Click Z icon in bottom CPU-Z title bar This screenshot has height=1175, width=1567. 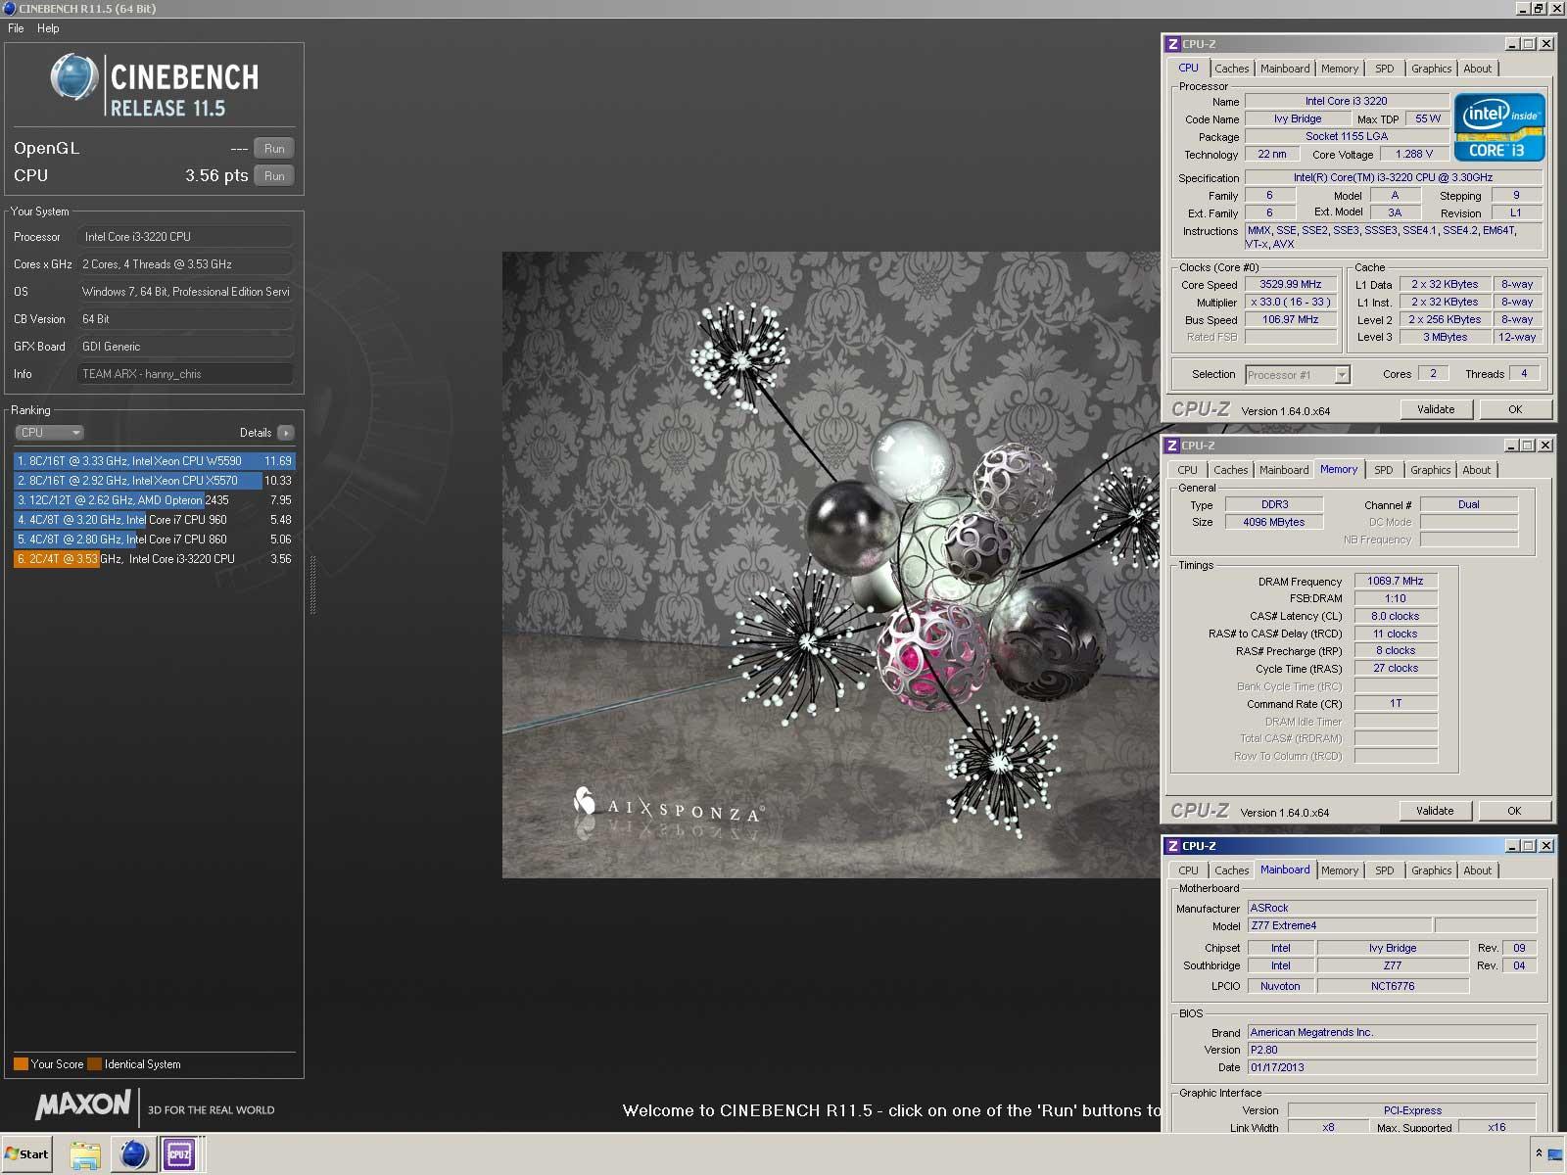(1172, 846)
